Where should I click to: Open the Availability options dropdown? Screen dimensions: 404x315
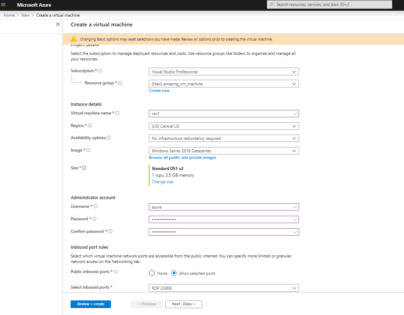click(224, 138)
